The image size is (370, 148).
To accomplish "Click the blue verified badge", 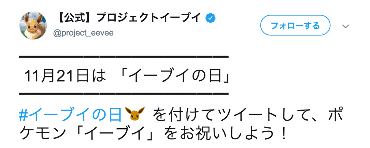I will point(210,18).
